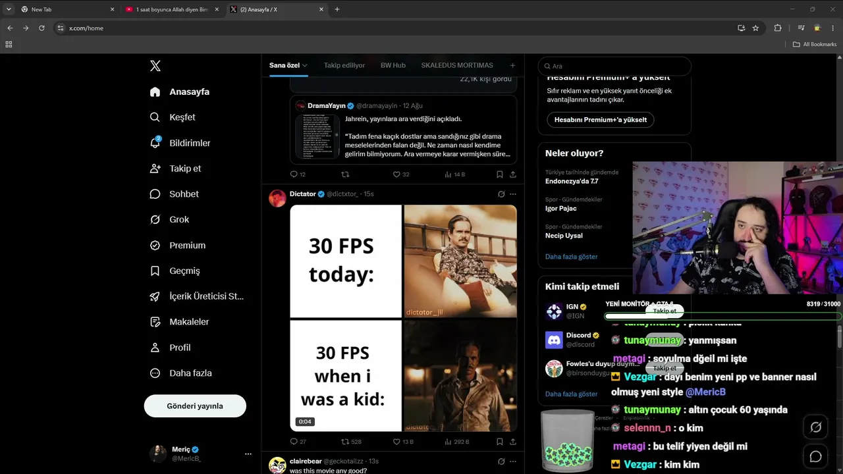
Task: Follow IGN with its Takip et button
Action: pos(665,311)
